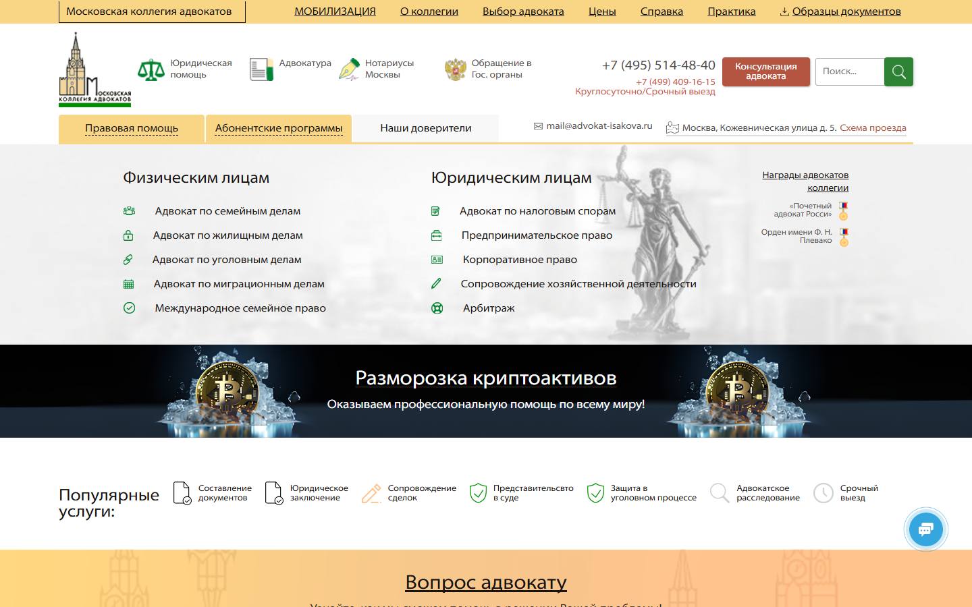Click the Международное семейное право link
The image size is (972, 607).
click(240, 308)
